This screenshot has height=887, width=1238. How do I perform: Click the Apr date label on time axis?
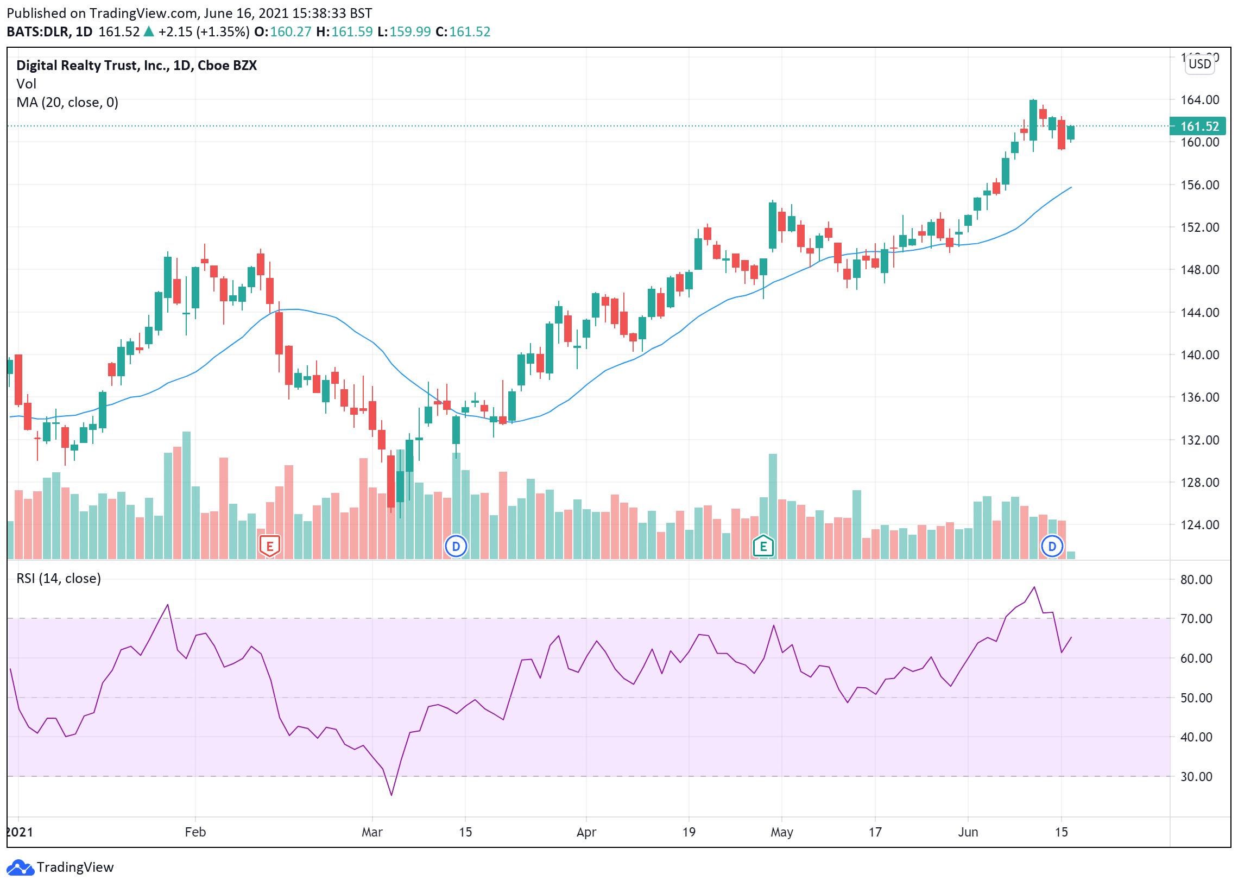click(586, 832)
